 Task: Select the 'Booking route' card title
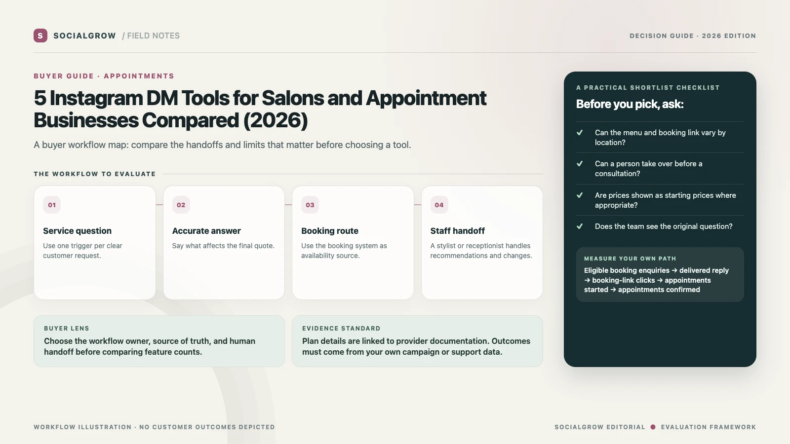coord(330,231)
